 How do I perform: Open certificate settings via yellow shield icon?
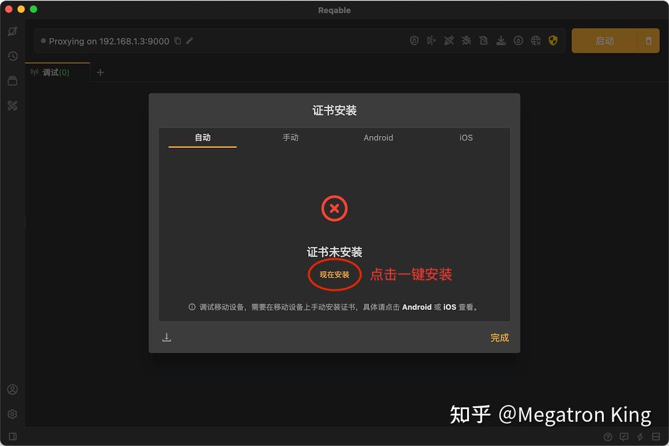pos(553,40)
